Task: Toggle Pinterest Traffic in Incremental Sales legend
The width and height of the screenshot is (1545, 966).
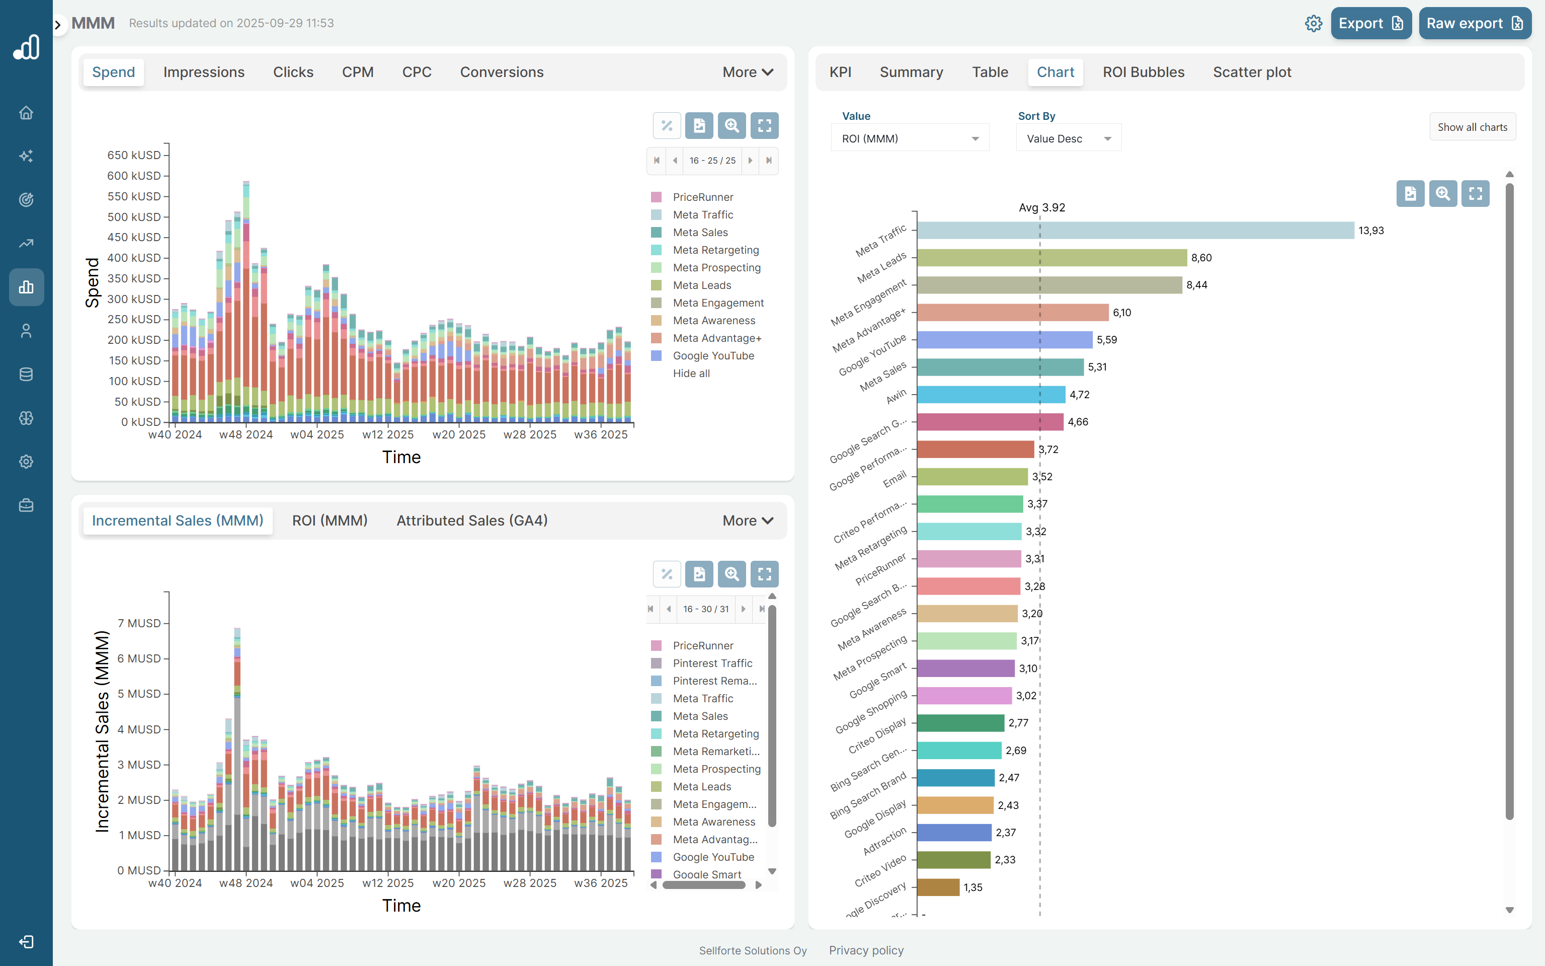Action: 712,663
